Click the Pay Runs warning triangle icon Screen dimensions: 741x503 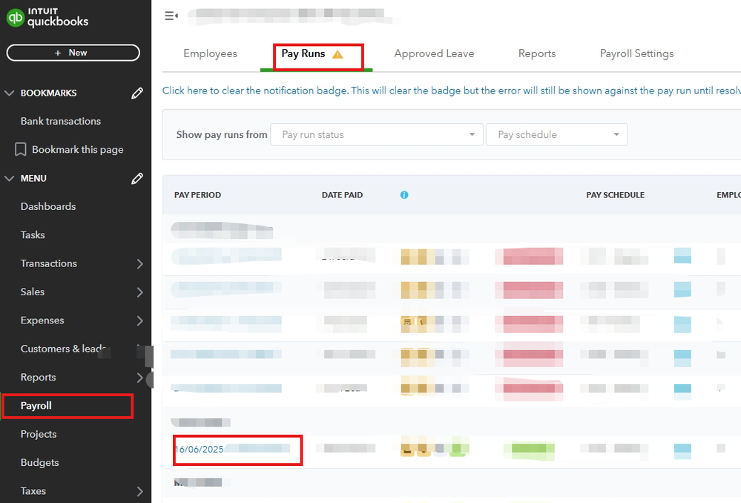[337, 54]
